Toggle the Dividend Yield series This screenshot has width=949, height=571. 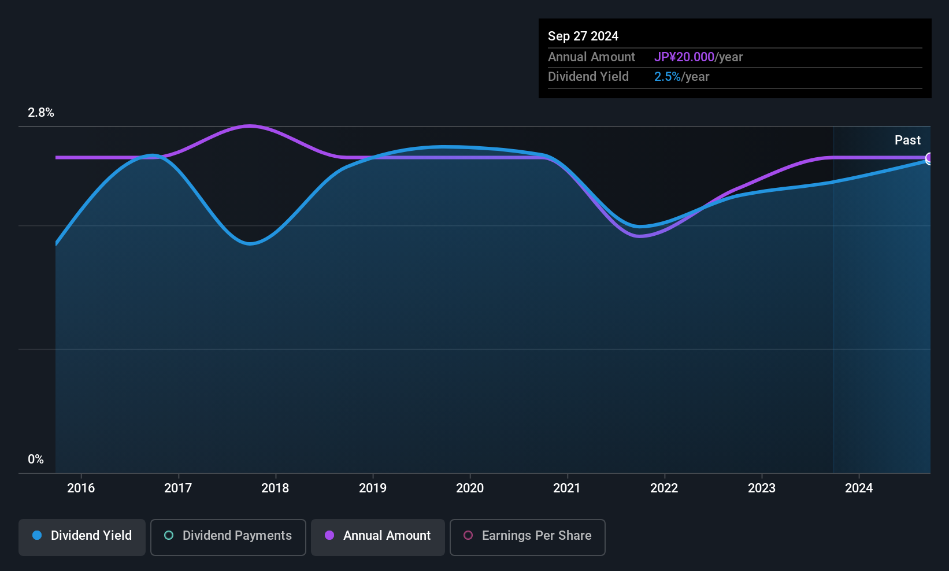tap(82, 537)
